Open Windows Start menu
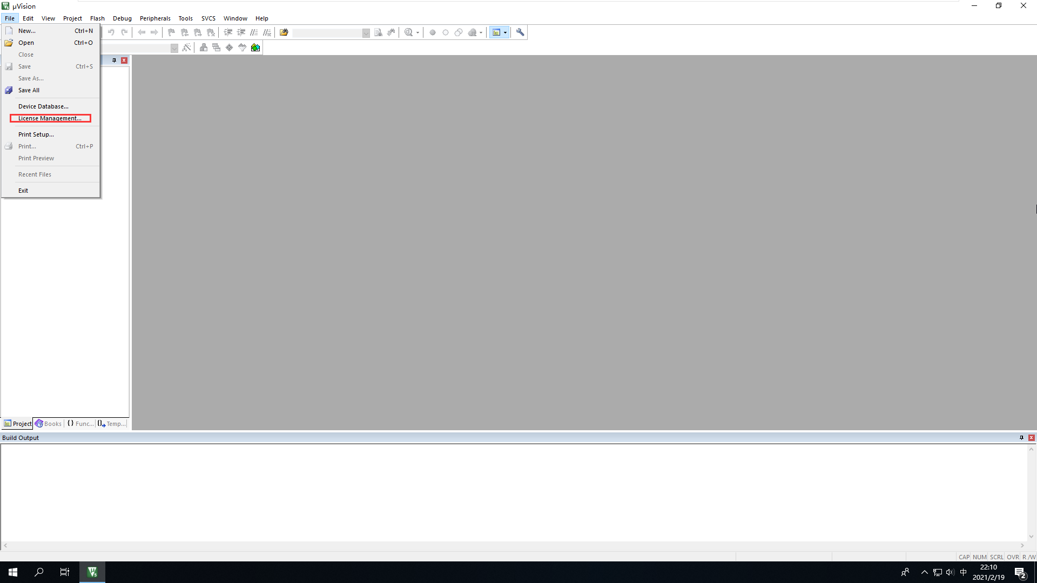 pos(13,572)
